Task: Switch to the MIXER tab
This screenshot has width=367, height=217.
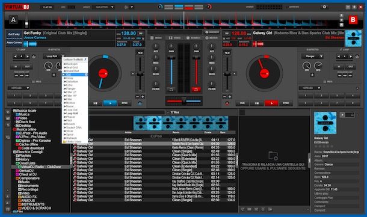Action: tap(156, 38)
